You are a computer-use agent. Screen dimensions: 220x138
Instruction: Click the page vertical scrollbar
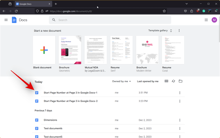219,29
